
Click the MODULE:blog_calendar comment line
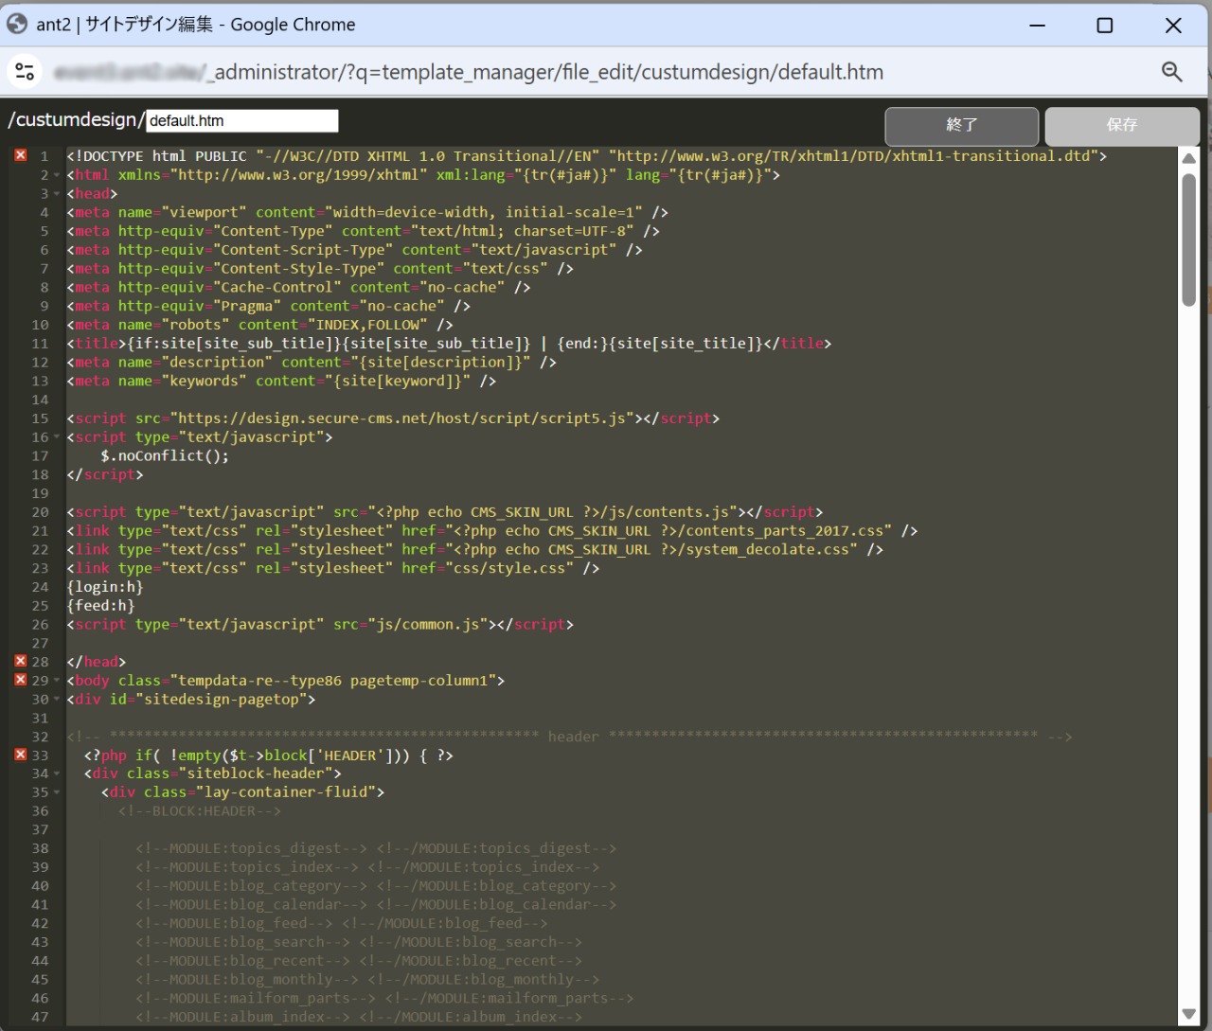coord(376,904)
